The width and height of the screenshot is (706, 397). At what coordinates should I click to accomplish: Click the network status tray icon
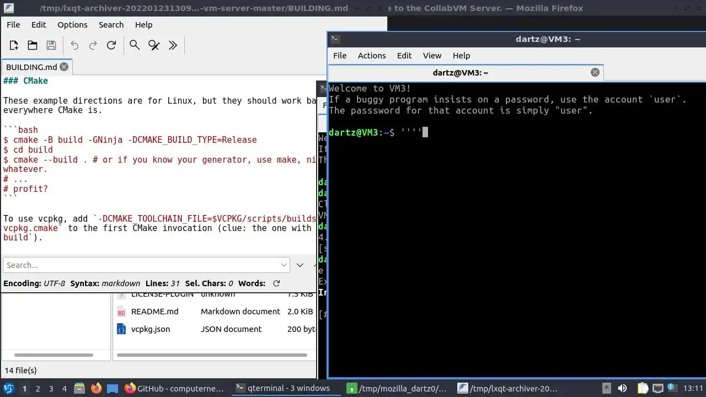pos(658,388)
